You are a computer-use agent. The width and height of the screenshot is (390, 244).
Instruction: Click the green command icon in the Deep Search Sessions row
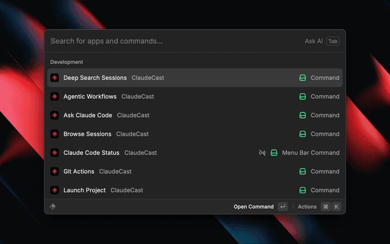coord(302,78)
